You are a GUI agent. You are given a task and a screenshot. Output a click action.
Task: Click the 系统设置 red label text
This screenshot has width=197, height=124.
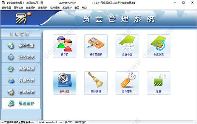(x=64, y=91)
